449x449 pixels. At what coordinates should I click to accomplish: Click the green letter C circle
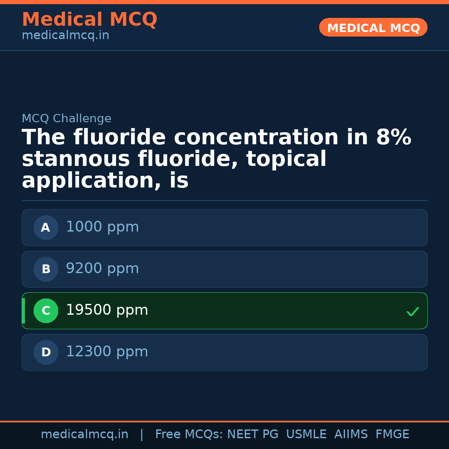click(46, 311)
